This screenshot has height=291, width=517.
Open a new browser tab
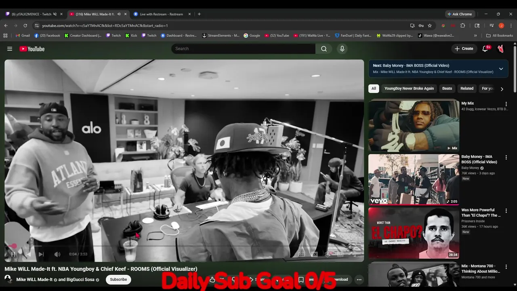199,14
